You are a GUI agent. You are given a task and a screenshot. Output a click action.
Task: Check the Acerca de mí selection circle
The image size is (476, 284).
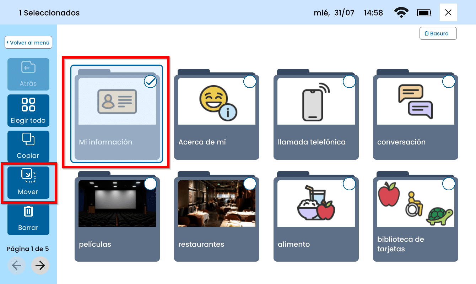pyautogui.click(x=250, y=82)
